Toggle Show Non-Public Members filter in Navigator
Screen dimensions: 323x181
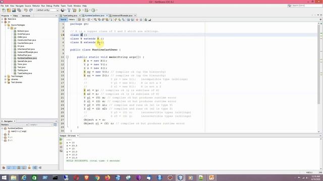[x=19, y=167]
